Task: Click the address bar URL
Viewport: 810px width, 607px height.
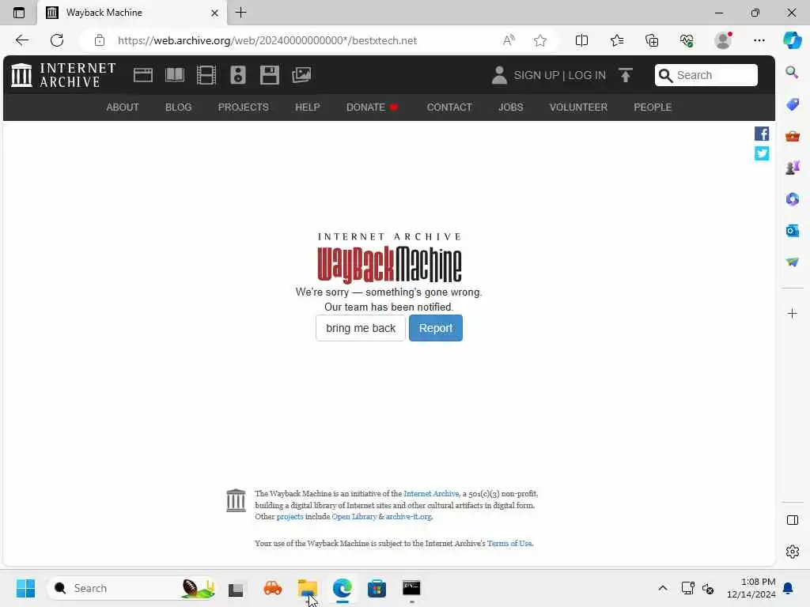Action: point(267,40)
